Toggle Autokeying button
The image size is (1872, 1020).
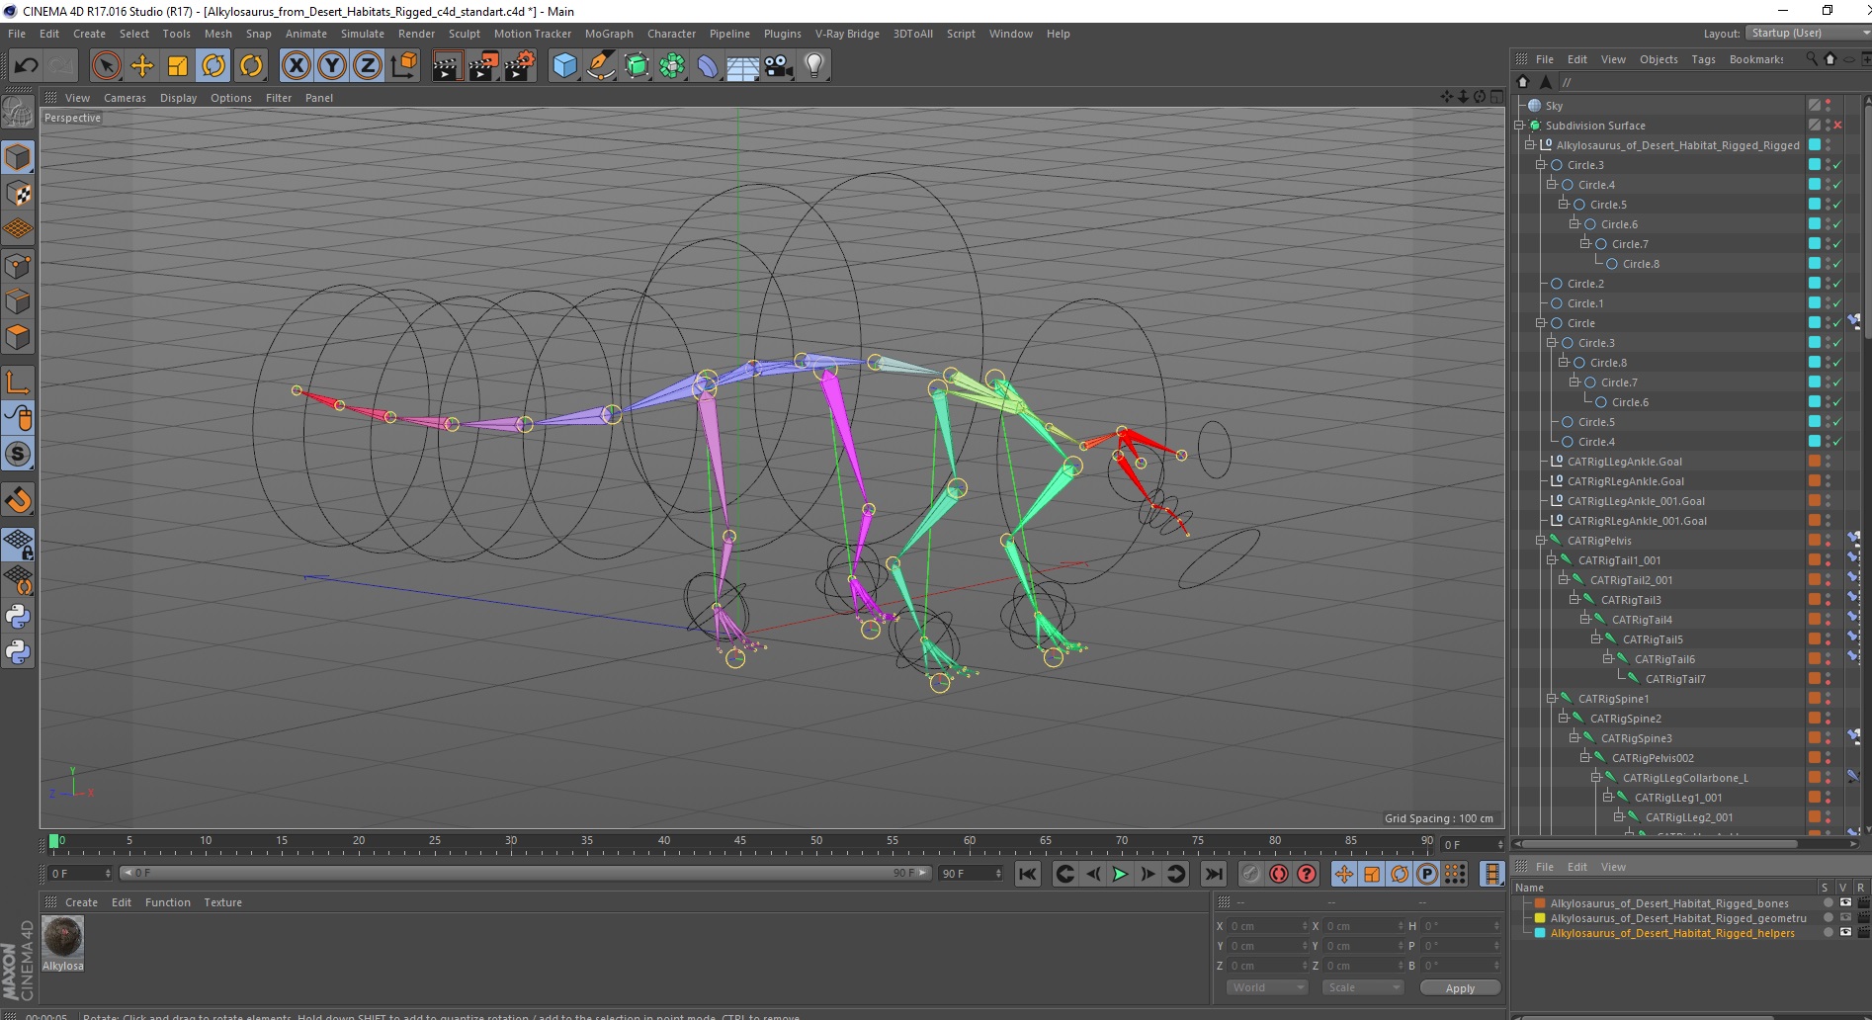coord(1279,874)
